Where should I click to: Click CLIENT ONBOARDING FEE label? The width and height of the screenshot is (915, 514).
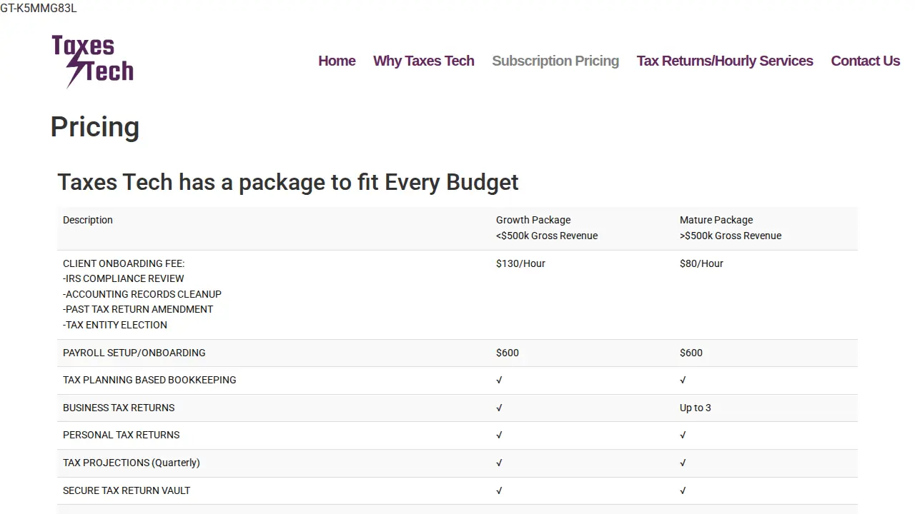point(124,263)
